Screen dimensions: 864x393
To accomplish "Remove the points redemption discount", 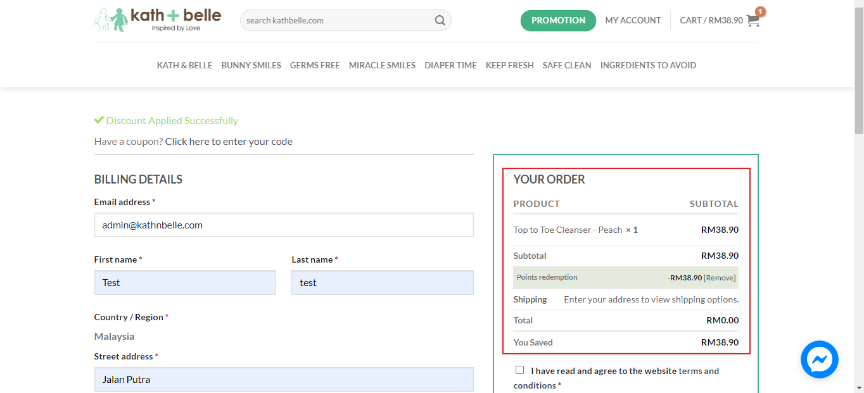I will [x=720, y=277].
